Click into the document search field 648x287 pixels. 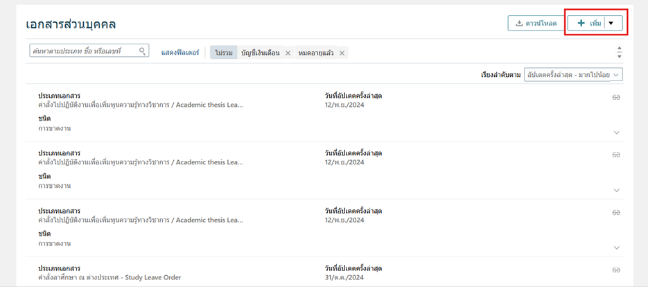coord(83,51)
